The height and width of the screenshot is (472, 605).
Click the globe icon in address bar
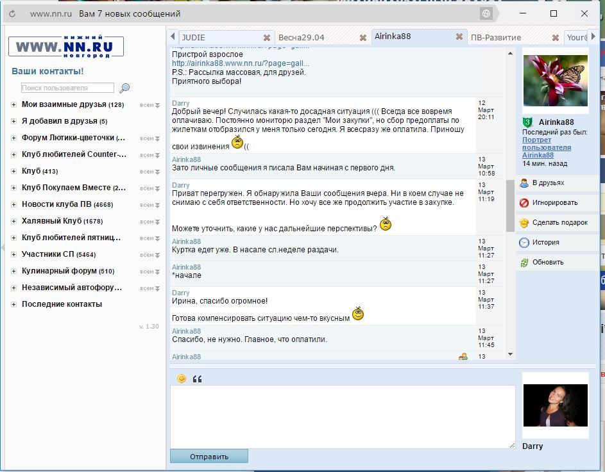[486, 13]
